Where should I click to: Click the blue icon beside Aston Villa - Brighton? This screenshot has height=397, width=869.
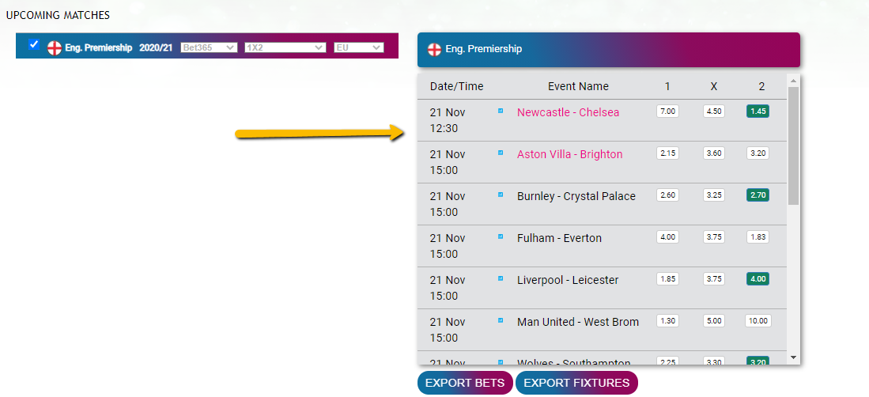(501, 153)
